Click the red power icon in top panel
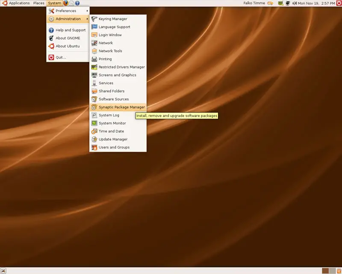 click(x=339, y=3)
